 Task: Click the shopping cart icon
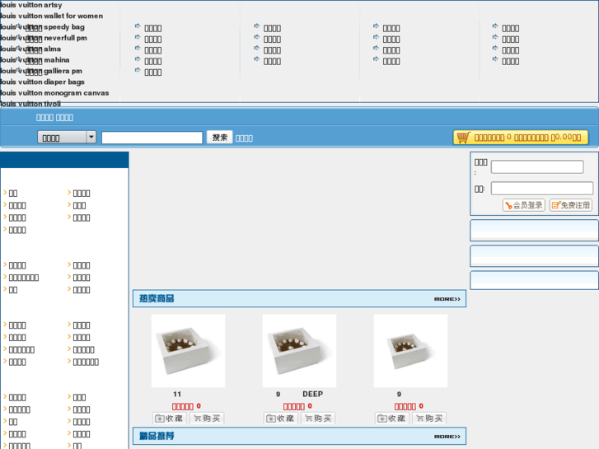click(x=463, y=138)
